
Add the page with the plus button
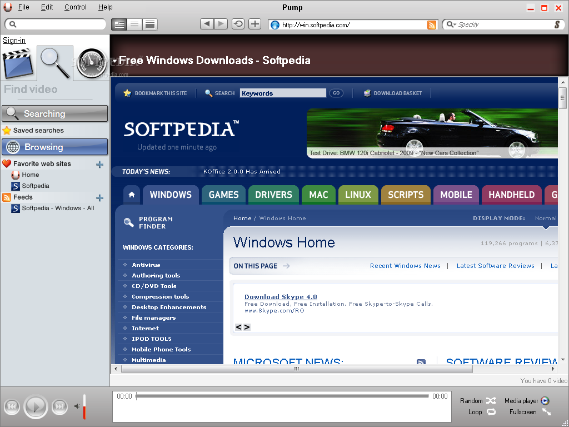(x=254, y=24)
